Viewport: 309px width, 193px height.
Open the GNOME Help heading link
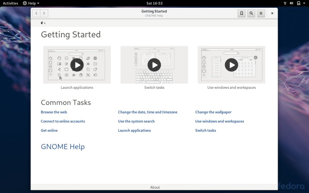pos(63,147)
